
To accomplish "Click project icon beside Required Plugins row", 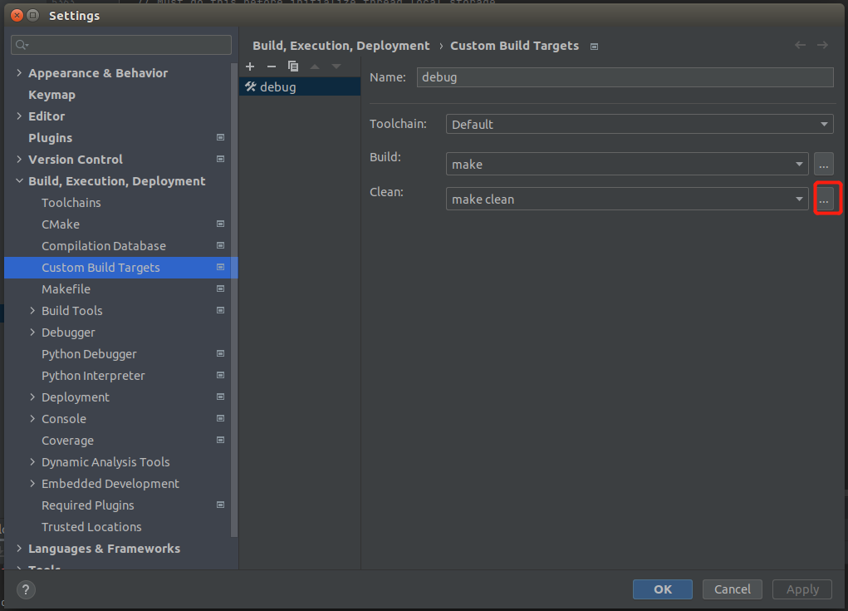I will coord(221,505).
